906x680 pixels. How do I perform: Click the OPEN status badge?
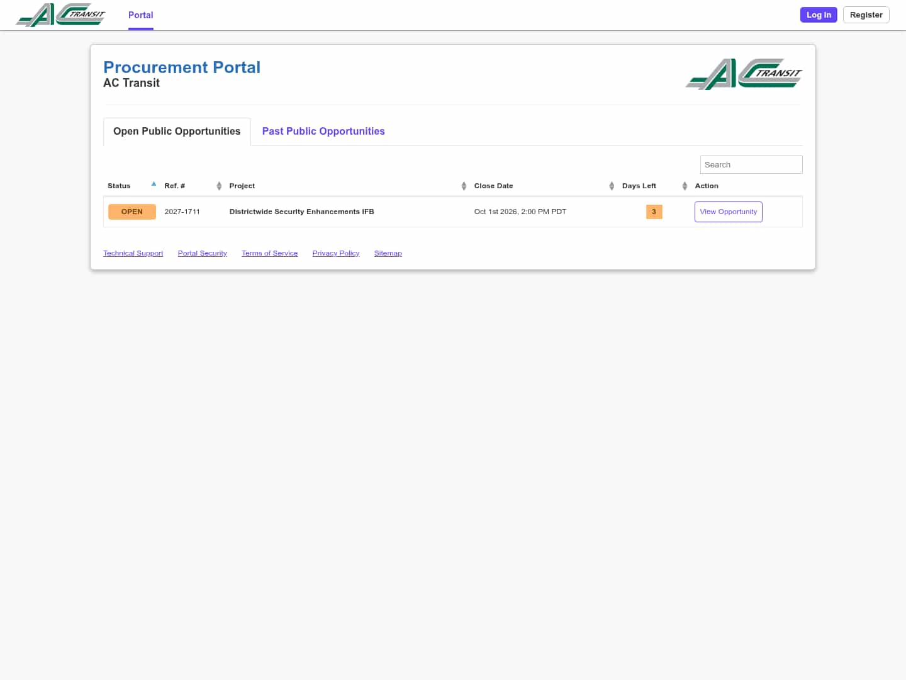click(132, 212)
